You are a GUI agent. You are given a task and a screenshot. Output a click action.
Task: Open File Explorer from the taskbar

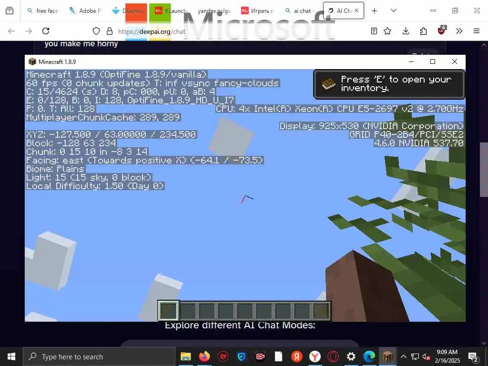[186, 356]
